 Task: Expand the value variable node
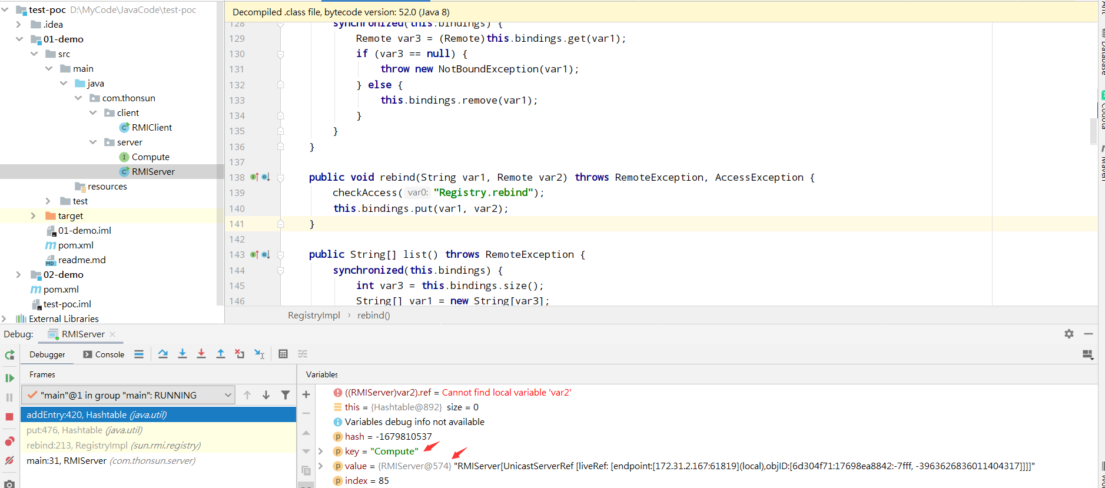(321, 466)
